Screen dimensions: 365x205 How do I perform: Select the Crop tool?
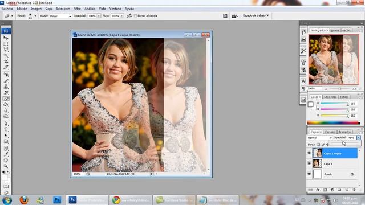(6, 61)
